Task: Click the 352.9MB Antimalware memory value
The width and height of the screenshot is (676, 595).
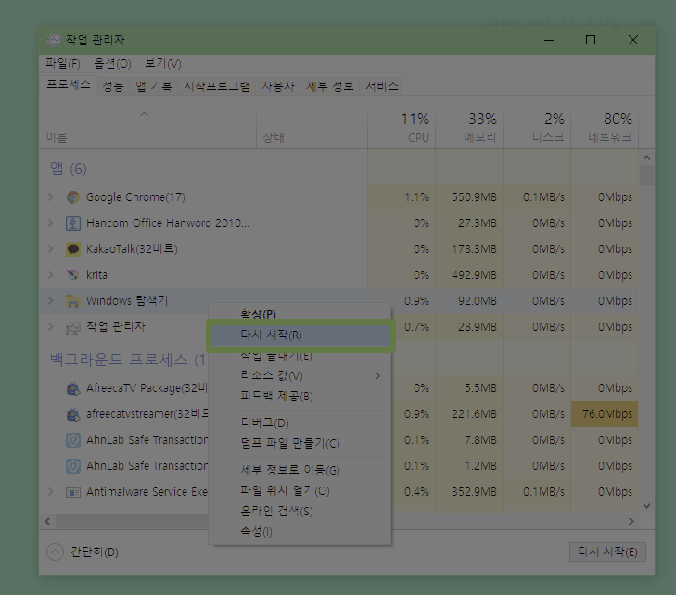Action: [x=474, y=491]
